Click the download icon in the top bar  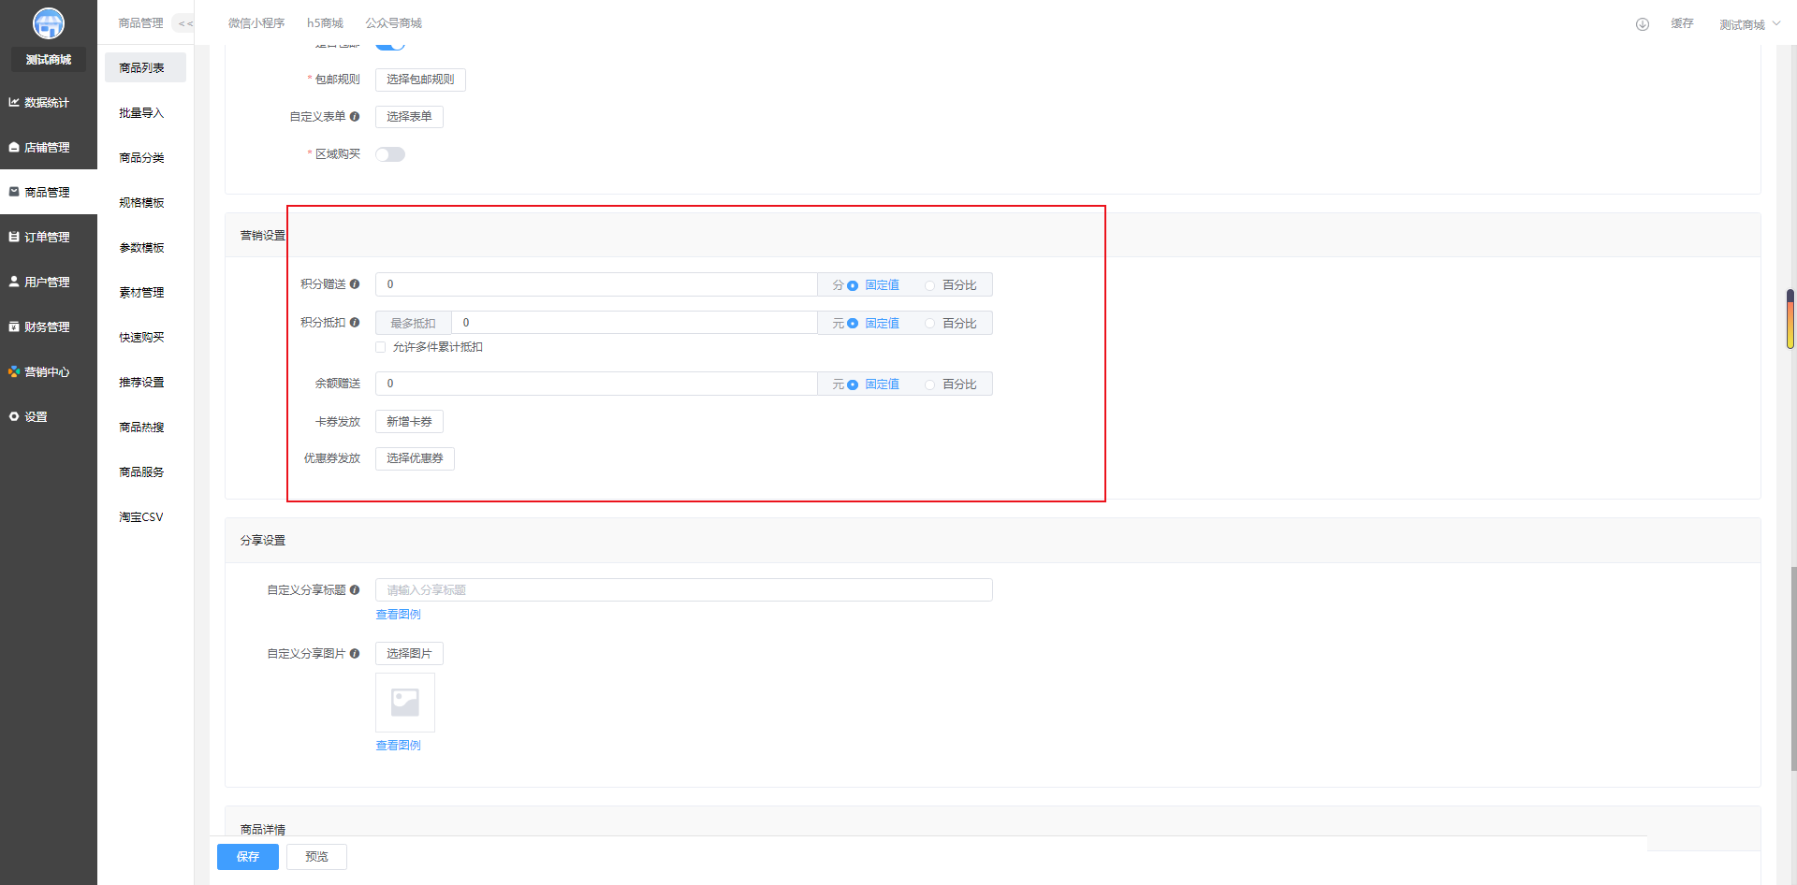(1643, 24)
